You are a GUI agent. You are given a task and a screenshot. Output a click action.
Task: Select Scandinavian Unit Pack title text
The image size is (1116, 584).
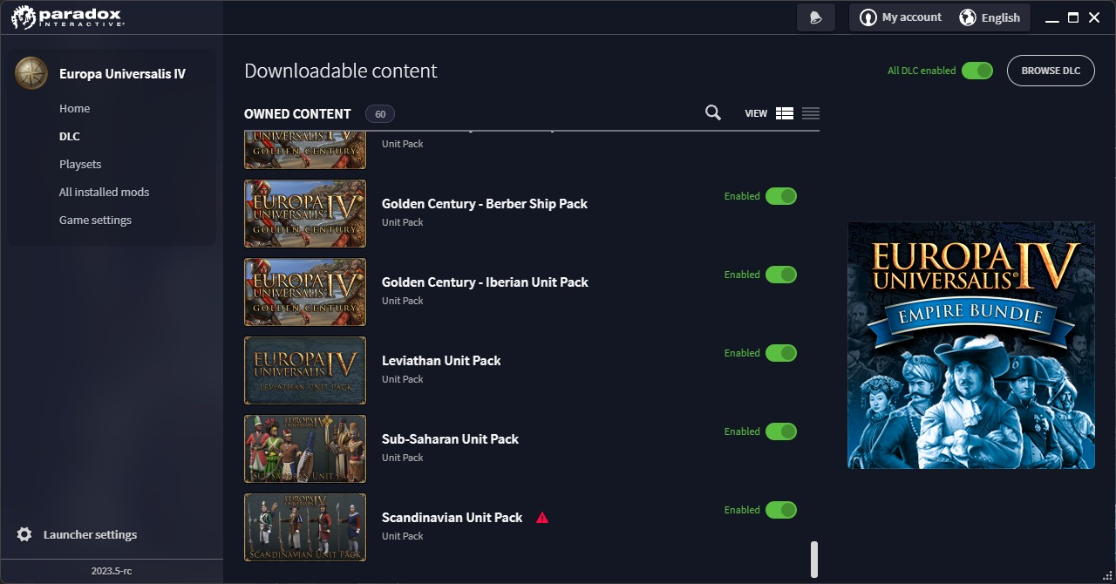[x=452, y=518]
